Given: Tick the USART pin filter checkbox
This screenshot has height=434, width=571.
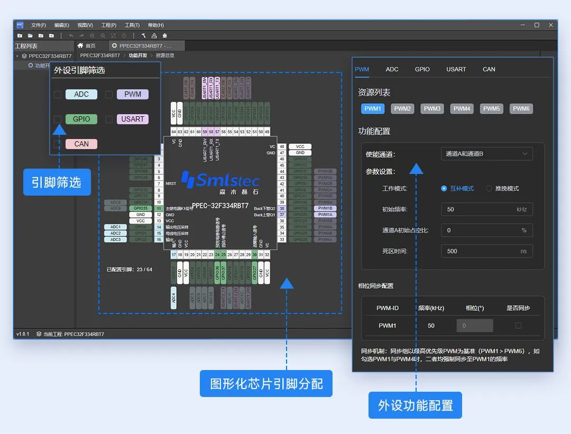Looking at the screenshot, I should click(x=109, y=119).
